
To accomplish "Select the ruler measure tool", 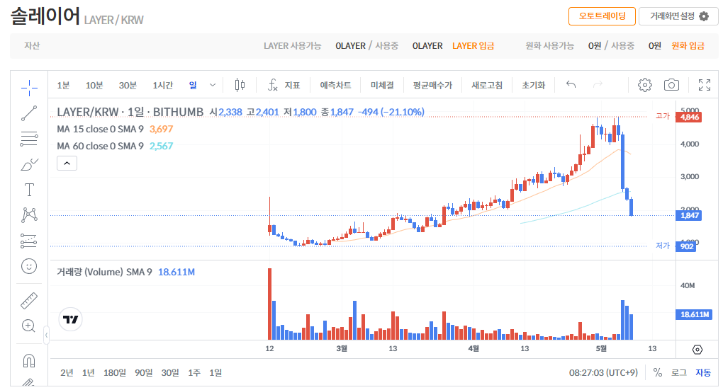I will (x=29, y=300).
